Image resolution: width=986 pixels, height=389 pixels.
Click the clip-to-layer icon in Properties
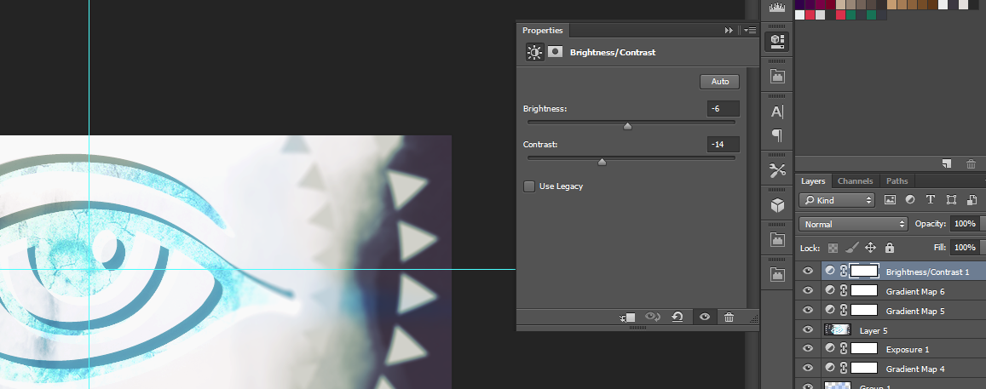(x=627, y=317)
